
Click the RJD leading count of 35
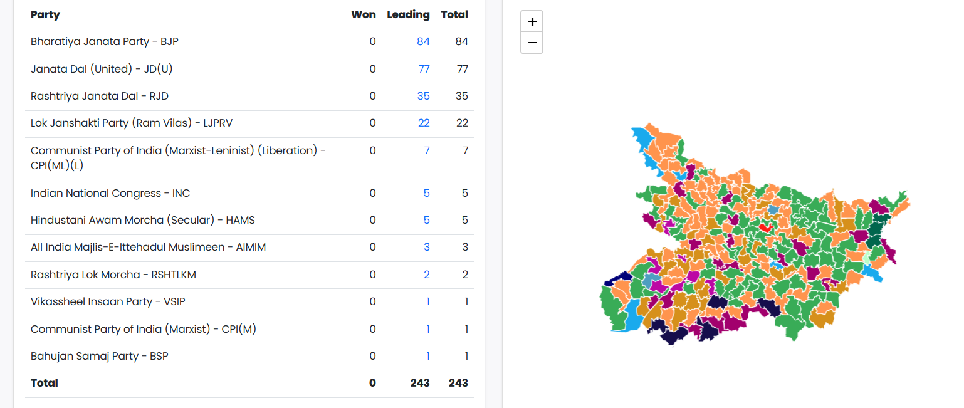424,96
